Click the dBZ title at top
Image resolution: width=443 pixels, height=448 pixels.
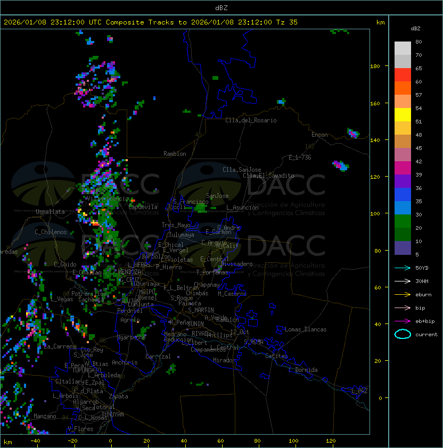tap(222, 8)
